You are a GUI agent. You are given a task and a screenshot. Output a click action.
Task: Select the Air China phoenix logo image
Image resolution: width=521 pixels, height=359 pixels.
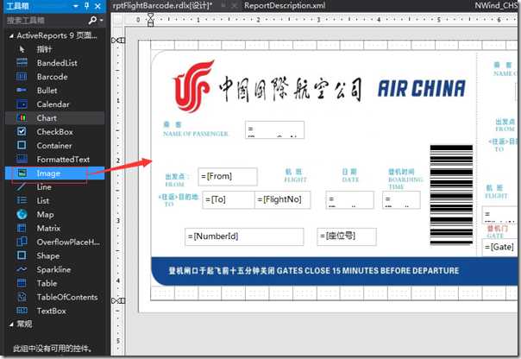(193, 85)
